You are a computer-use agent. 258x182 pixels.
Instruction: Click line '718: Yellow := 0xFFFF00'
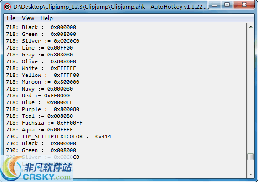(42, 75)
